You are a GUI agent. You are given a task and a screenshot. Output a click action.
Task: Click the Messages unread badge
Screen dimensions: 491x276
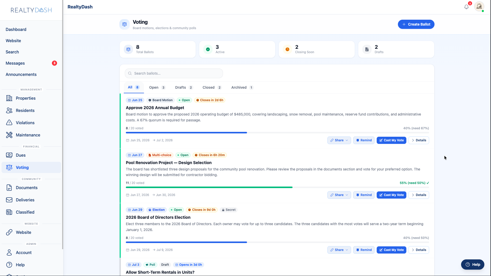coord(54,63)
